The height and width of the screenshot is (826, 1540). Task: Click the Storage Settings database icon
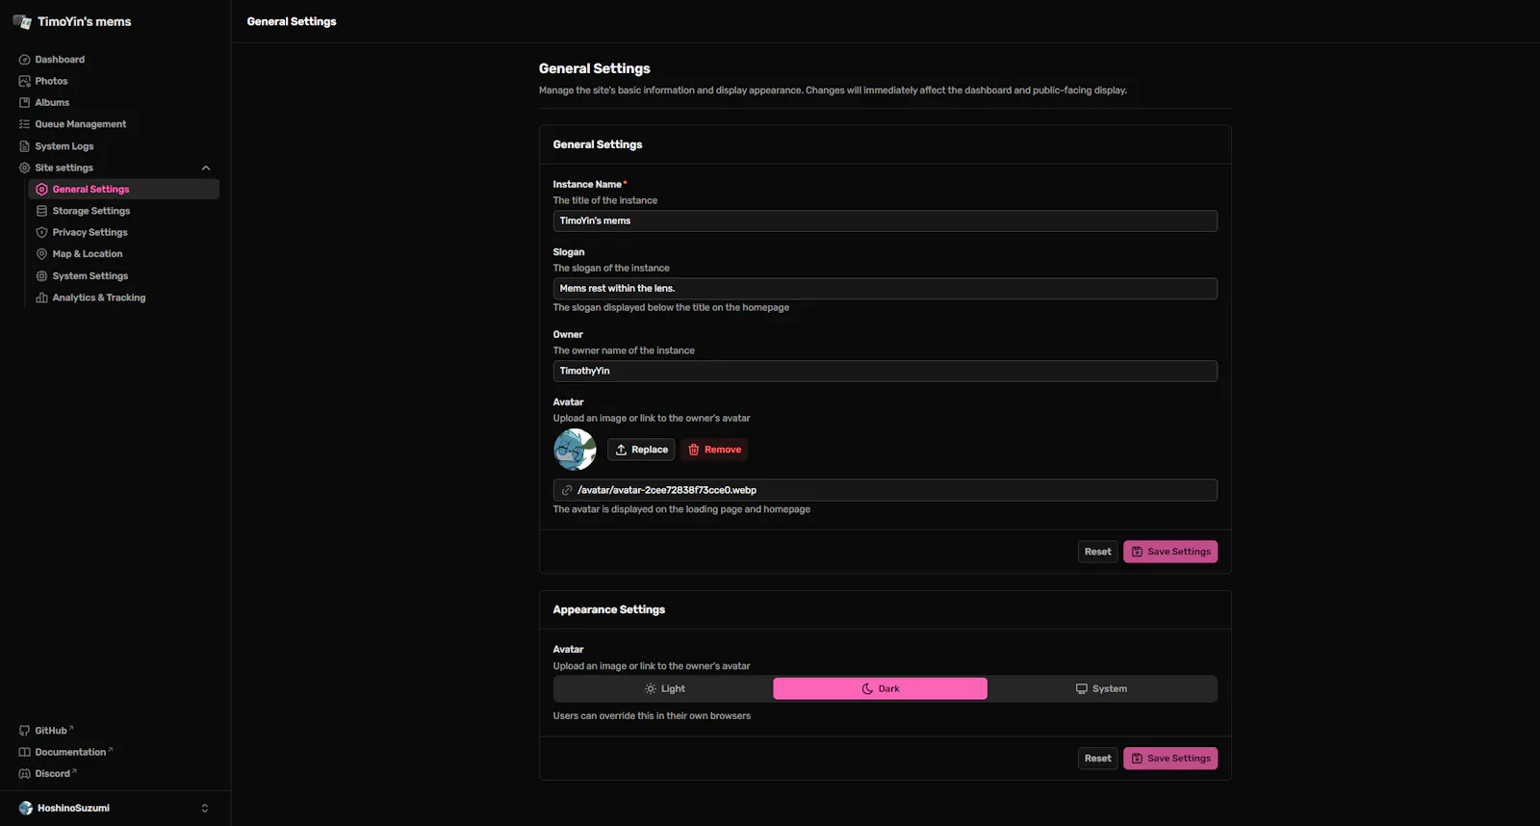(x=42, y=211)
